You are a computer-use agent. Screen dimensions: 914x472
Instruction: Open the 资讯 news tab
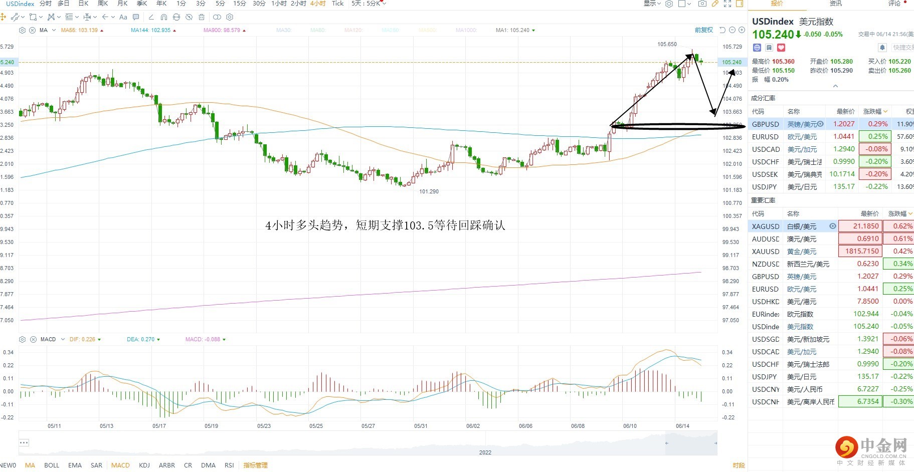(836, 4)
